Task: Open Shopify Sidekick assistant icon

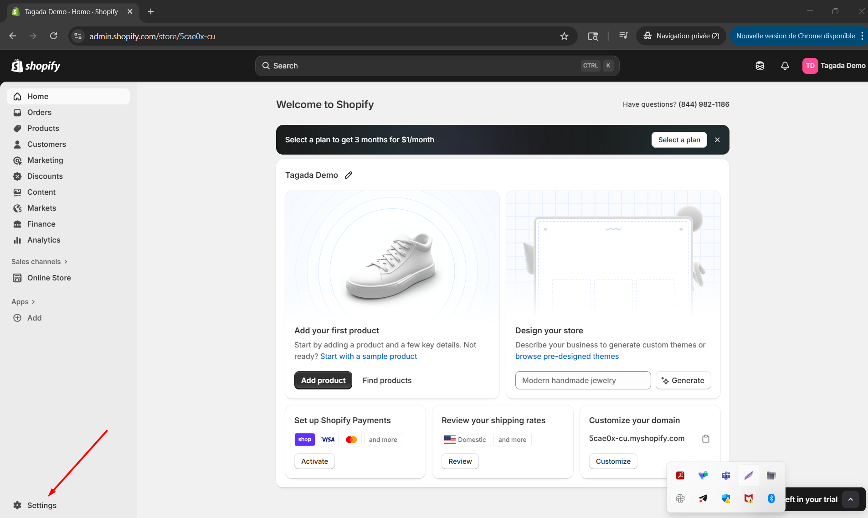Action: pyautogui.click(x=760, y=66)
